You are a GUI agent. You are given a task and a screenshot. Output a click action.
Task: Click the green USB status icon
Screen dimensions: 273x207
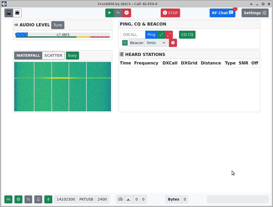pyautogui.click(x=48, y=199)
